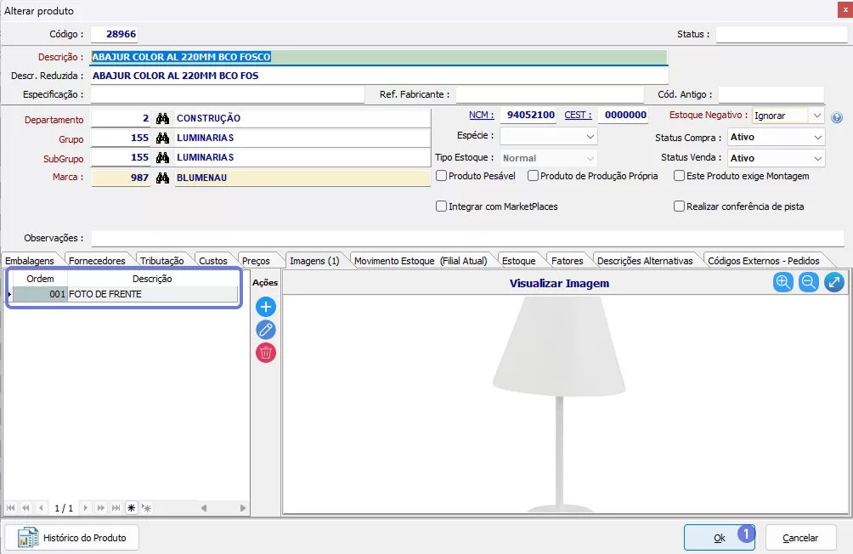The width and height of the screenshot is (853, 554).
Task: Switch to the Tributação tab
Action: coord(161,261)
